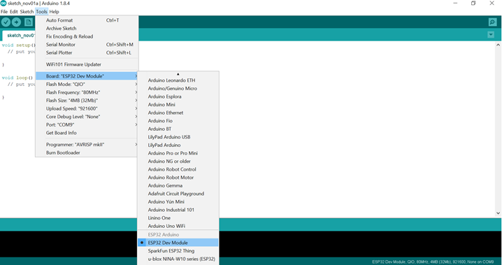
Task: Select Arduino Mini board
Action: coord(178,104)
